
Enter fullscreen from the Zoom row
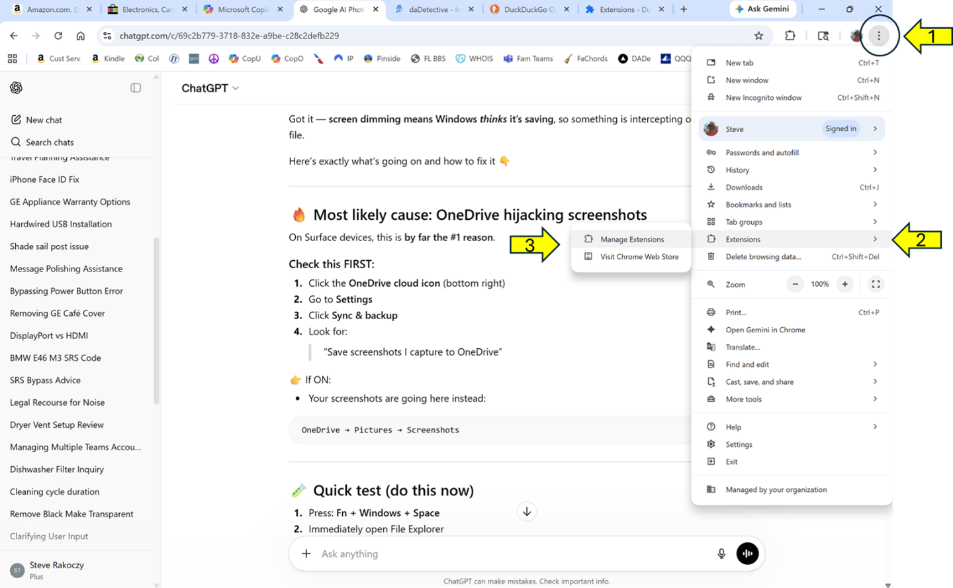tap(876, 284)
